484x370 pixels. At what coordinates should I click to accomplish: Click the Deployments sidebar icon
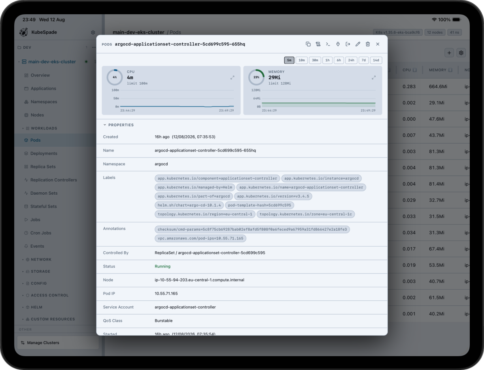pos(26,154)
